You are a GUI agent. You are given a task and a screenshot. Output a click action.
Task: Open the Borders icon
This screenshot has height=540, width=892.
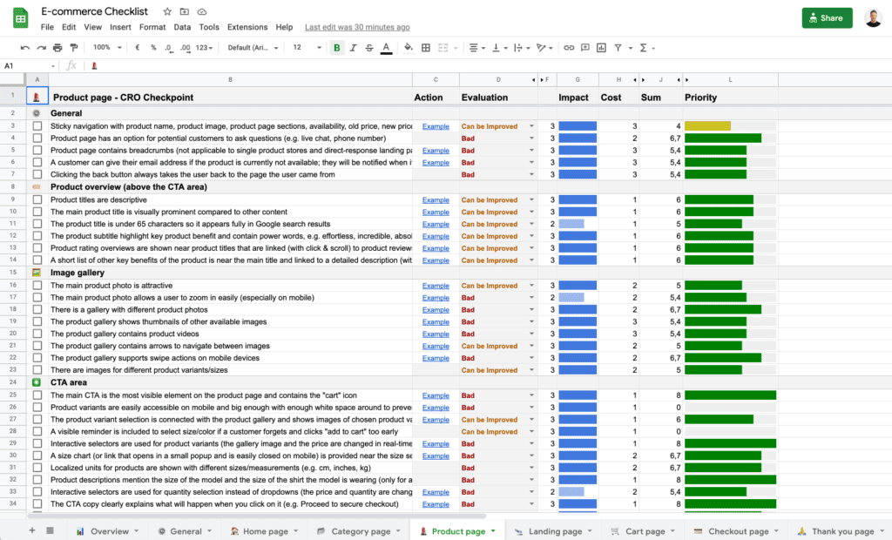click(x=424, y=48)
